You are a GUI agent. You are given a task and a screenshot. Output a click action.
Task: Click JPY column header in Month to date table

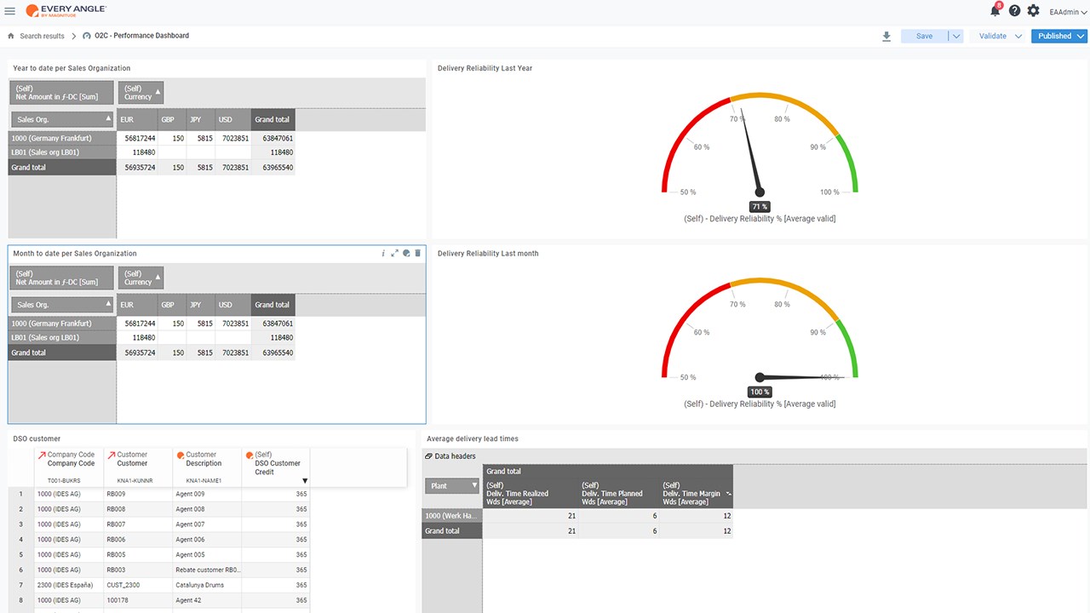[201, 304]
